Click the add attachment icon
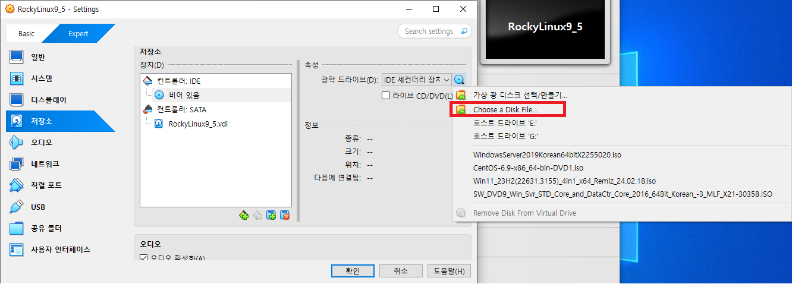Image resolution: width=792 pixels, height=284 pixels. click(x=271, y=215)
